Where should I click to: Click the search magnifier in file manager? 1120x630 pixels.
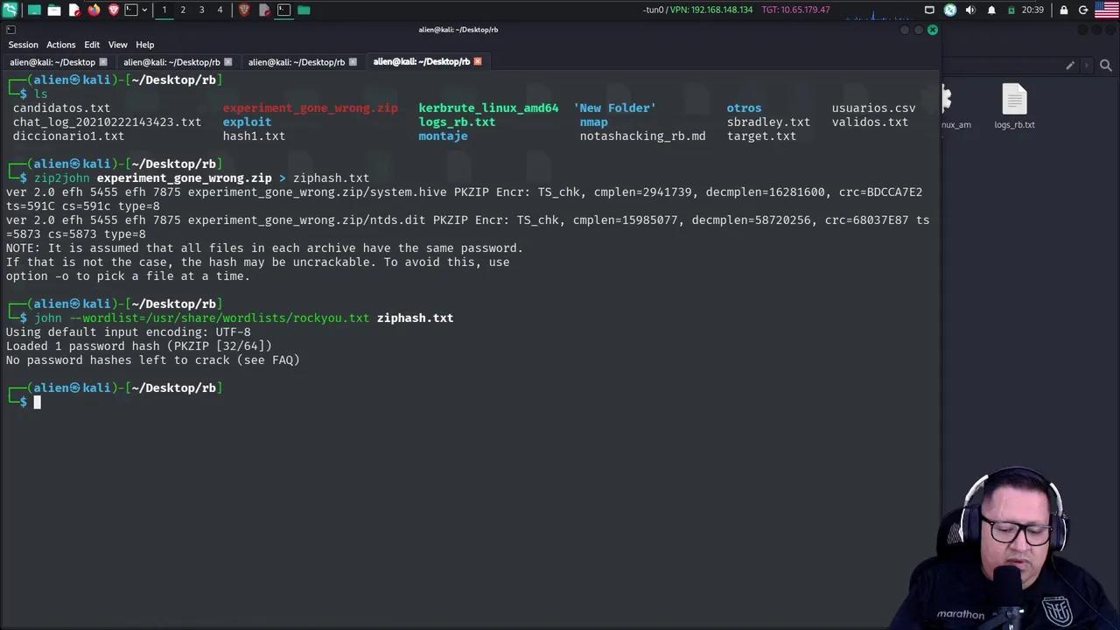(1105, 66)
